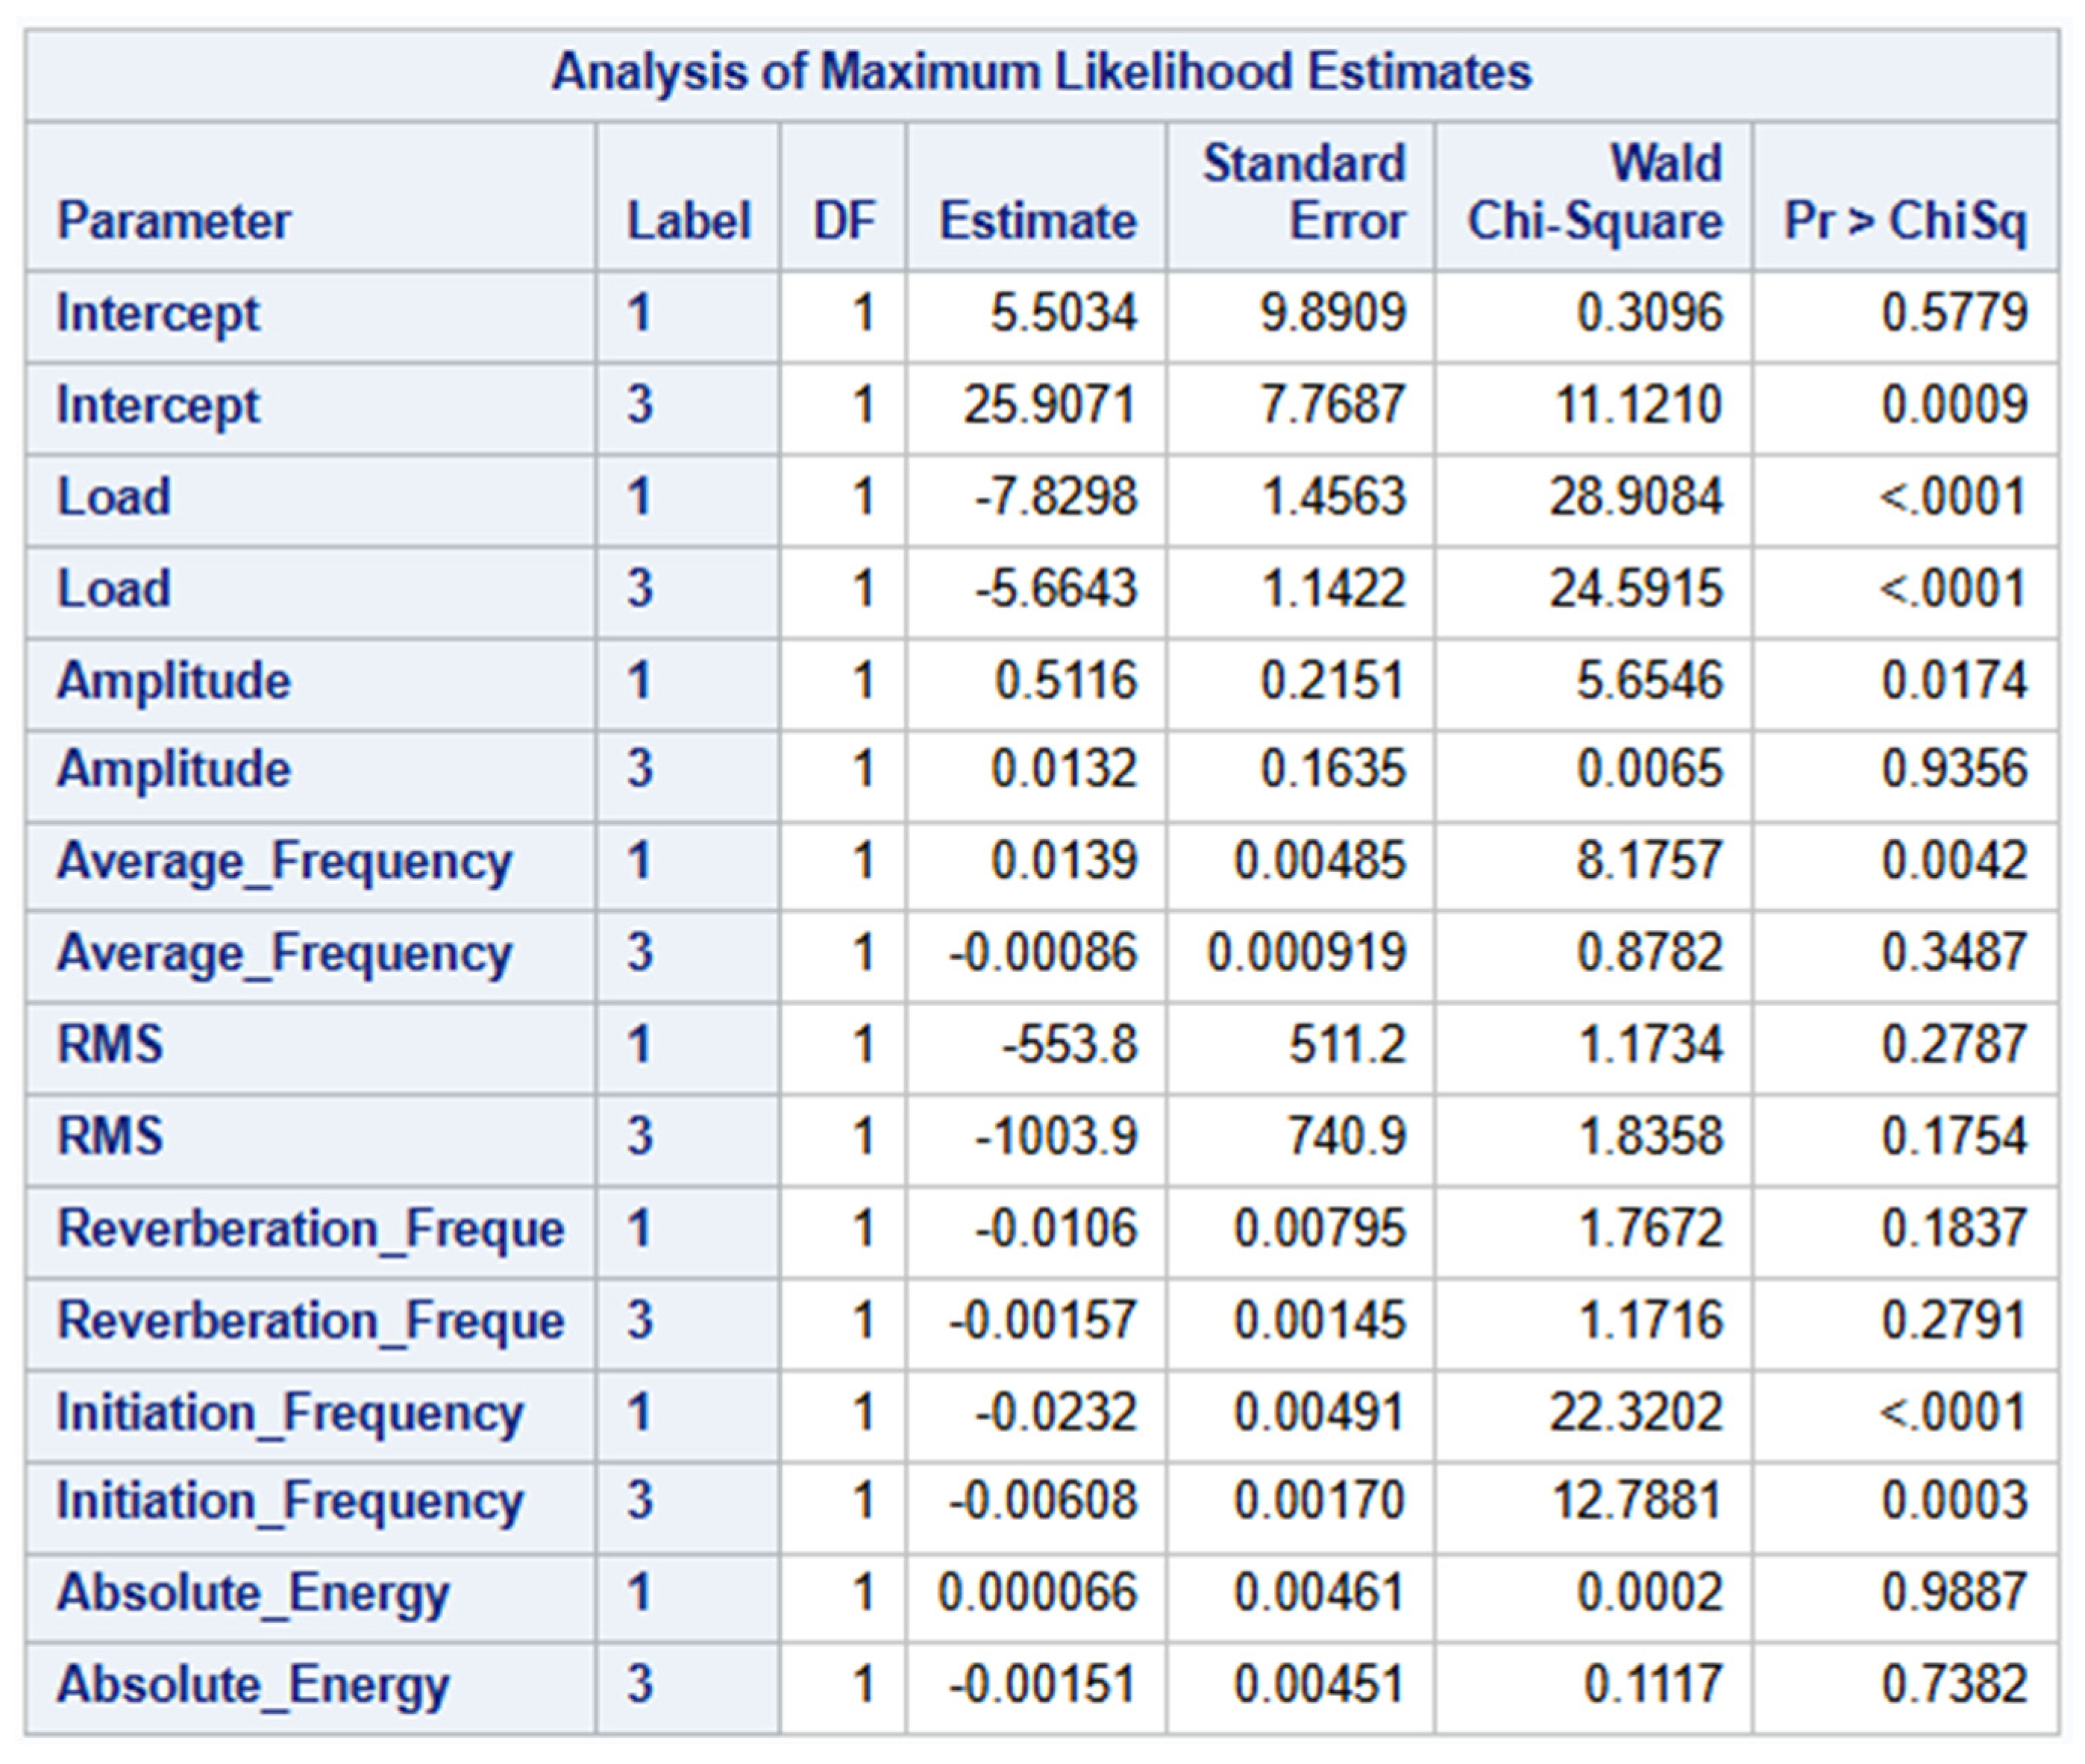2085x1764 pixels.
Task: Click the table title 'Analysis of Maximum Likelihood Estimates'
Action: [x=1041, y=73]
